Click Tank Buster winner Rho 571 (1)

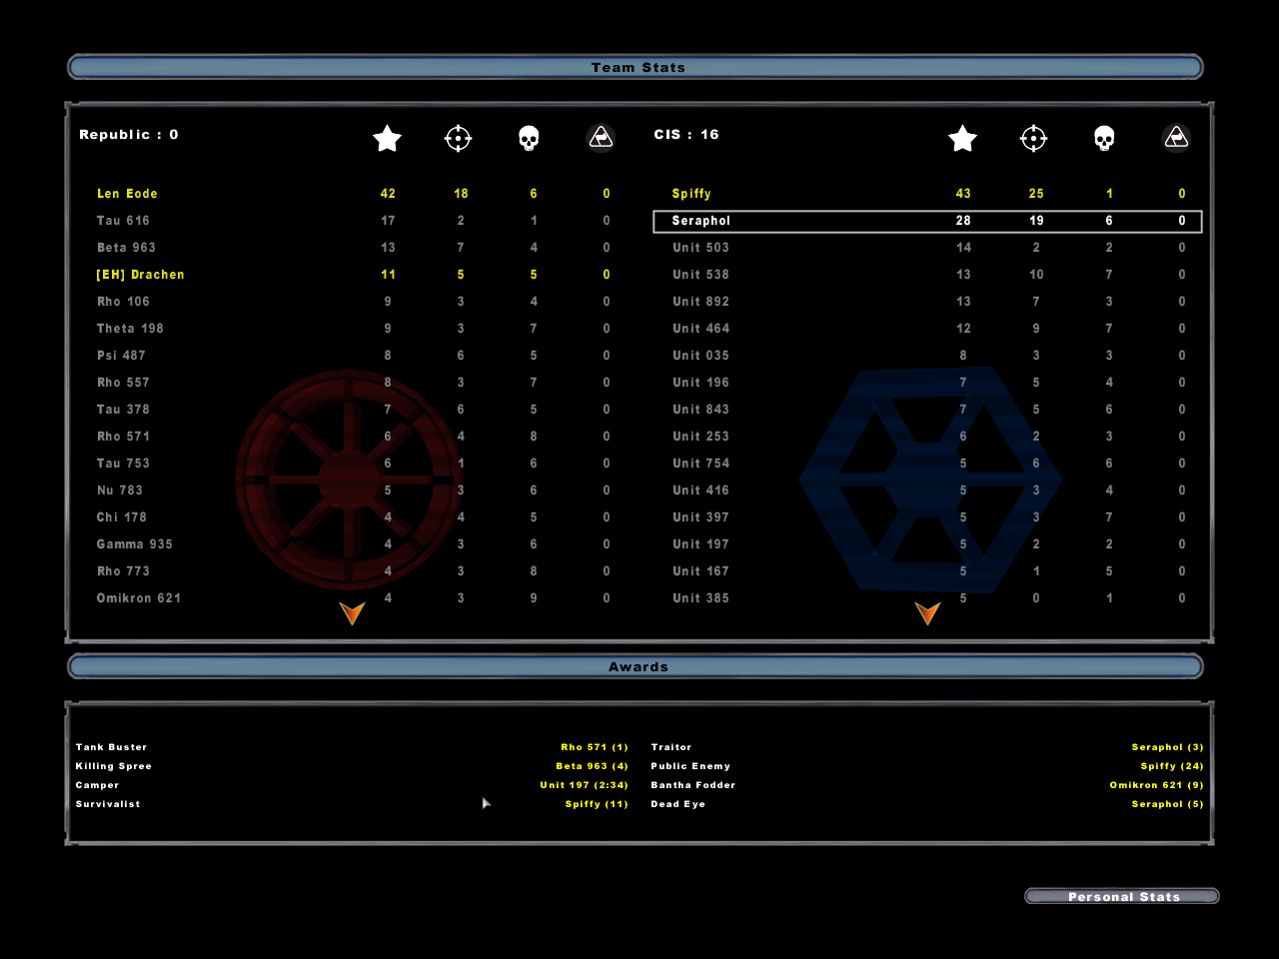point(595,747)
